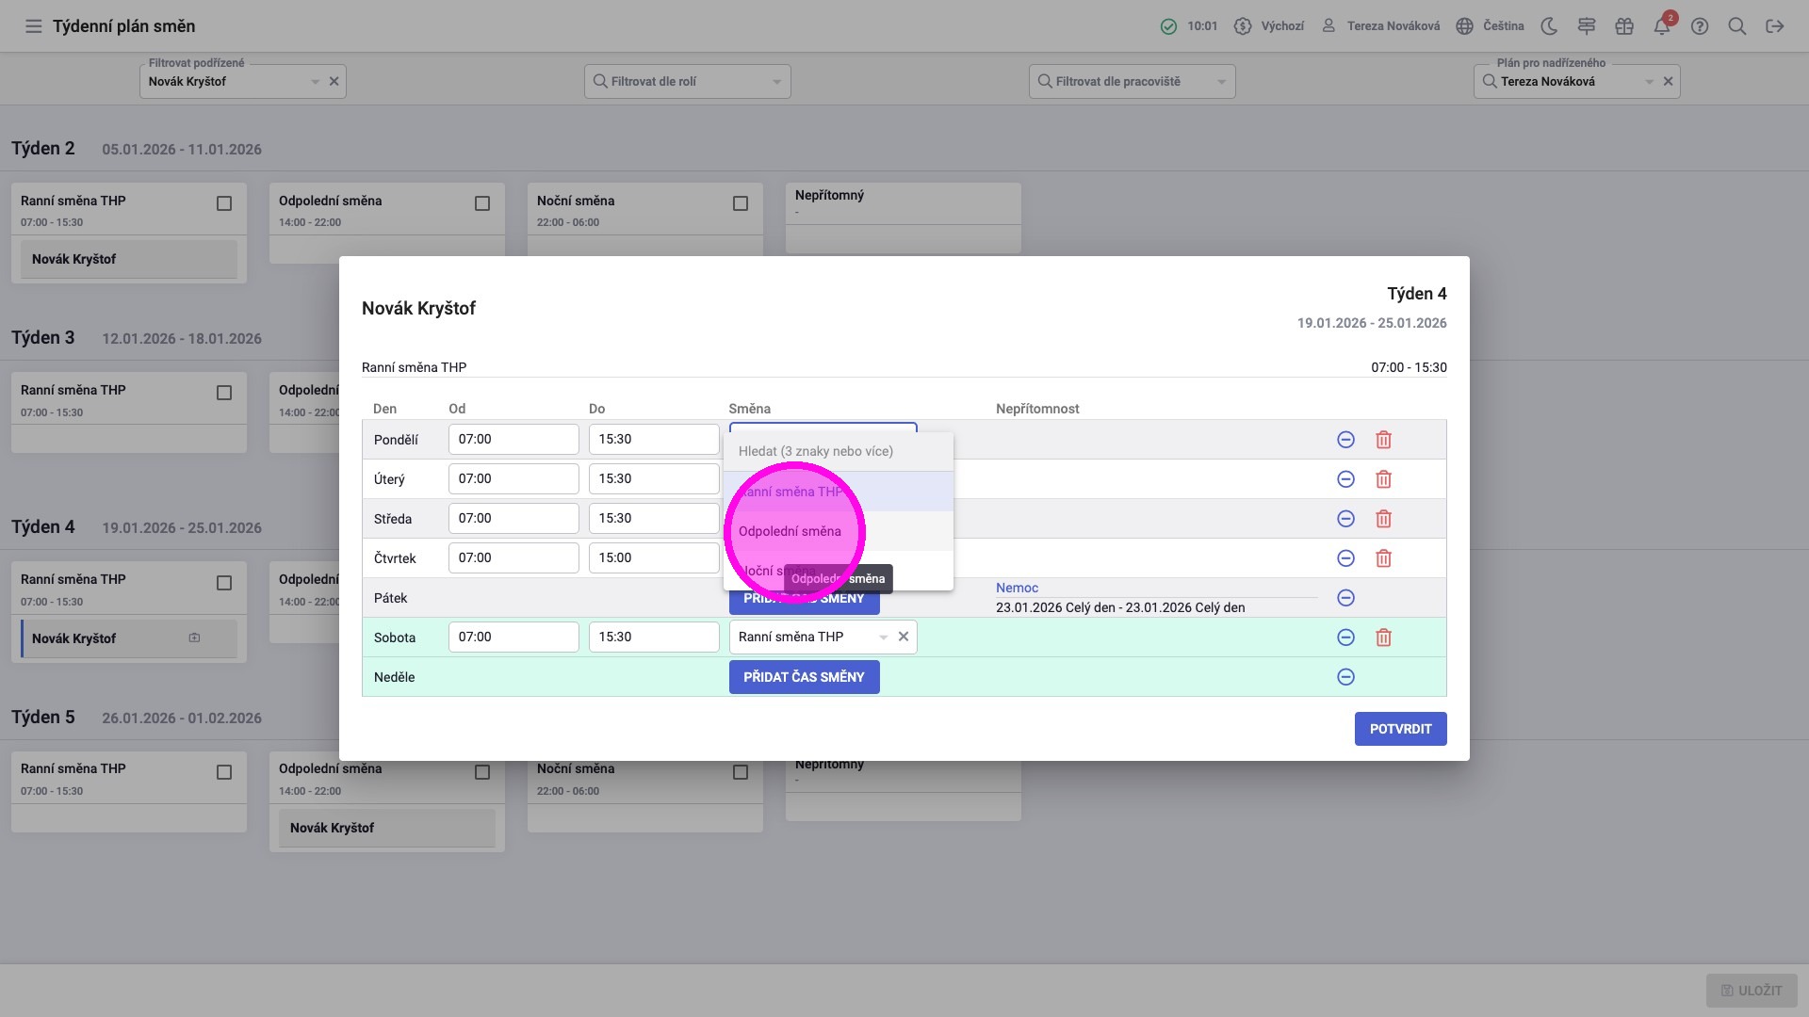Click the search magnifier in the top bar
This screenshot has width=1809, height=1017.
pyautogui.click(x=1736, y=26)
